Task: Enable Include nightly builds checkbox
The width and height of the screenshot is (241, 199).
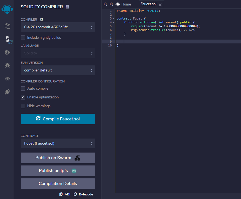Action: coord(23,38)
